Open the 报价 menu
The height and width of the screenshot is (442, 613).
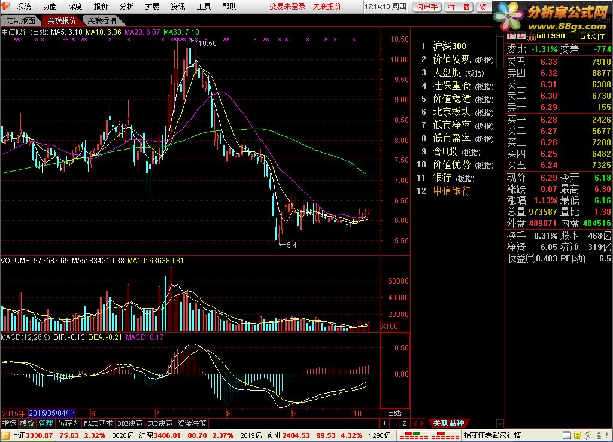[101, 6]
